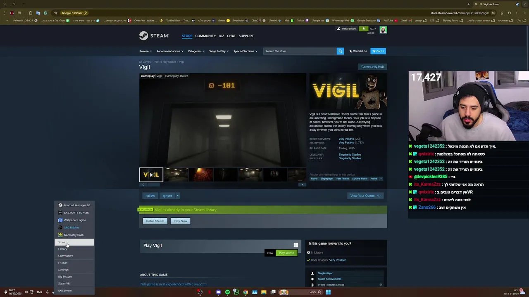Click the Windows Start button

pos(328,292)
